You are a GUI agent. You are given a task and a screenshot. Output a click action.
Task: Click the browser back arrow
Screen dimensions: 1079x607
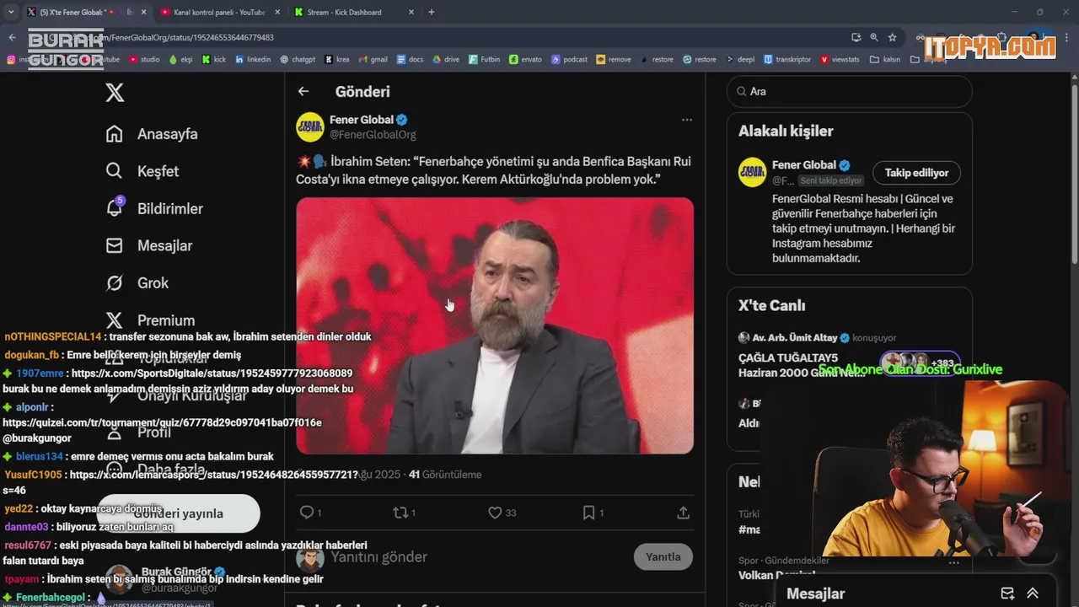click(x=12, y=37)
